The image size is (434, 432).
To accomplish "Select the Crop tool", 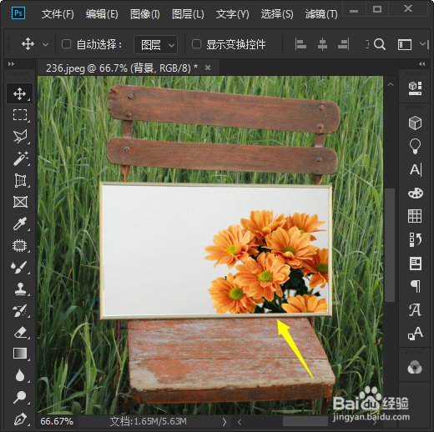I will [x=20, y=180].
